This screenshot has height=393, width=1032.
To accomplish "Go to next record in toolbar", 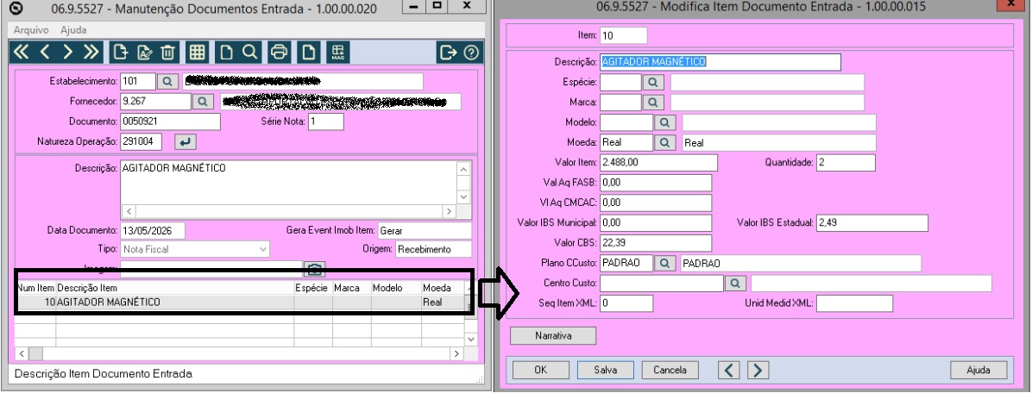I will pyautogui.click(x=68, y=52).
